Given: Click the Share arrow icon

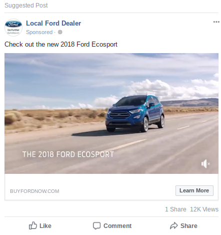Looking at the screenshot, I should [x=174, y=225].
